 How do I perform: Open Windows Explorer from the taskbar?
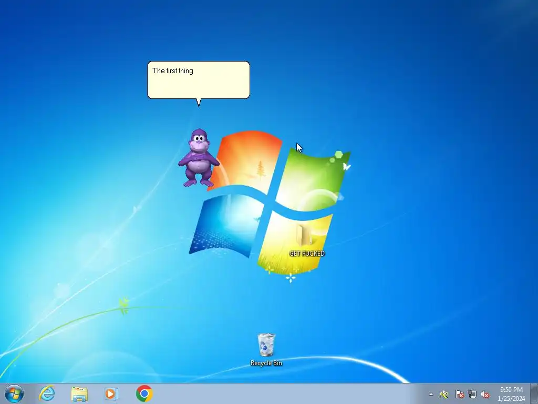pos(79,394)
